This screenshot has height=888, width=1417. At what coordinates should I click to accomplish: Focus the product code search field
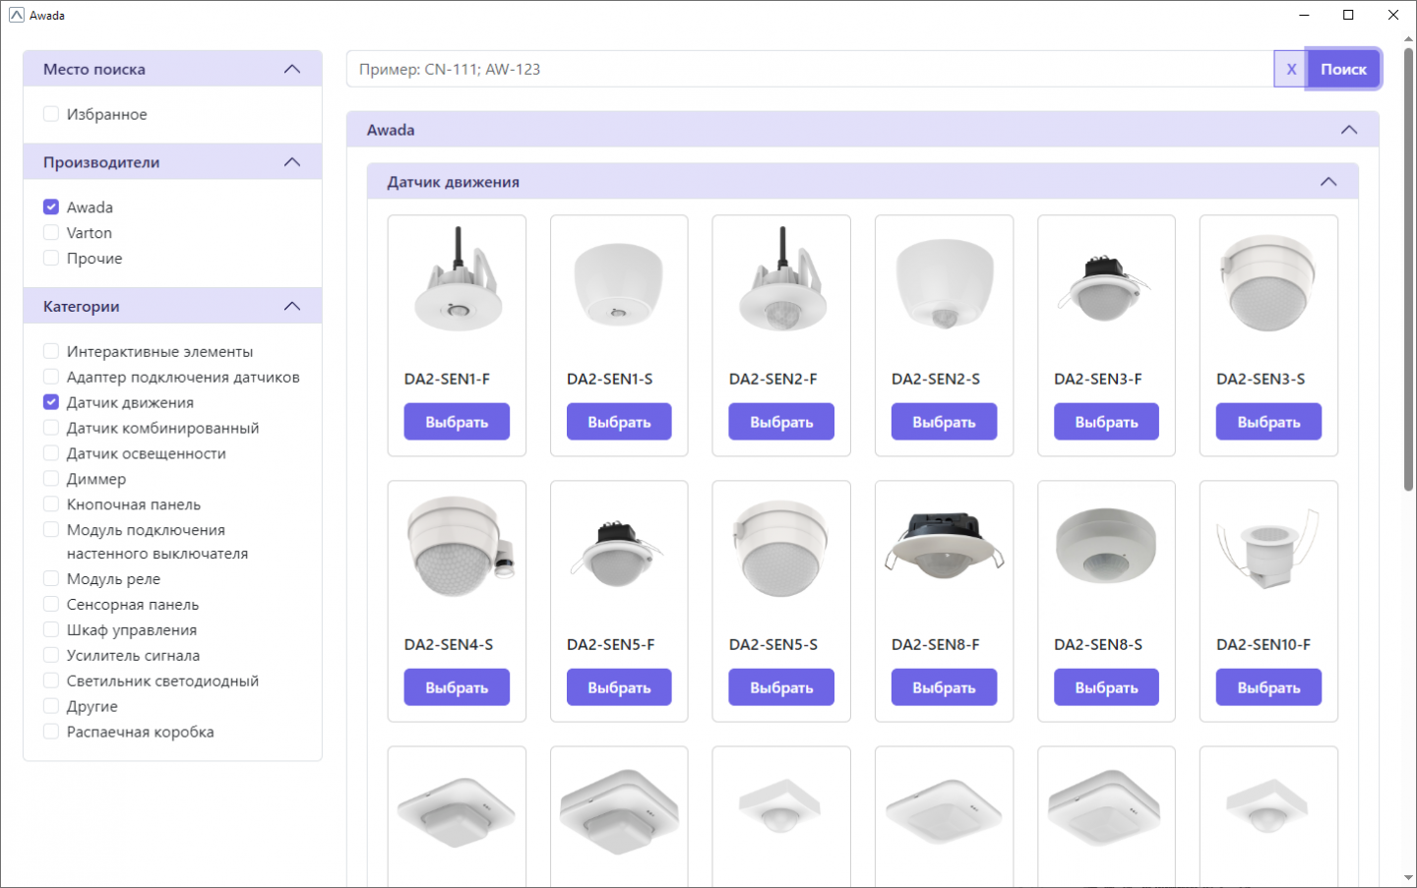tap(810, 69)
